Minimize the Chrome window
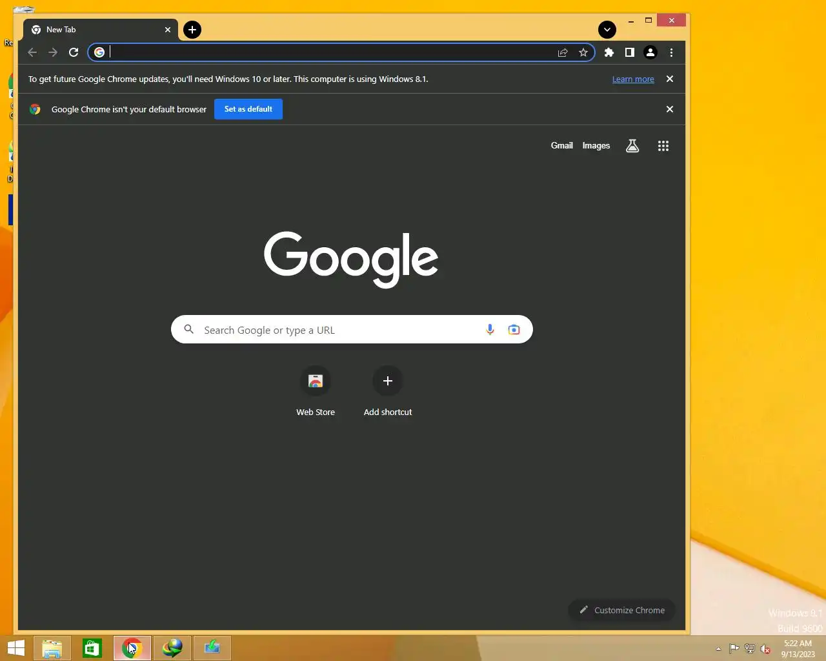The image size is (826, 661). point(631,21)
